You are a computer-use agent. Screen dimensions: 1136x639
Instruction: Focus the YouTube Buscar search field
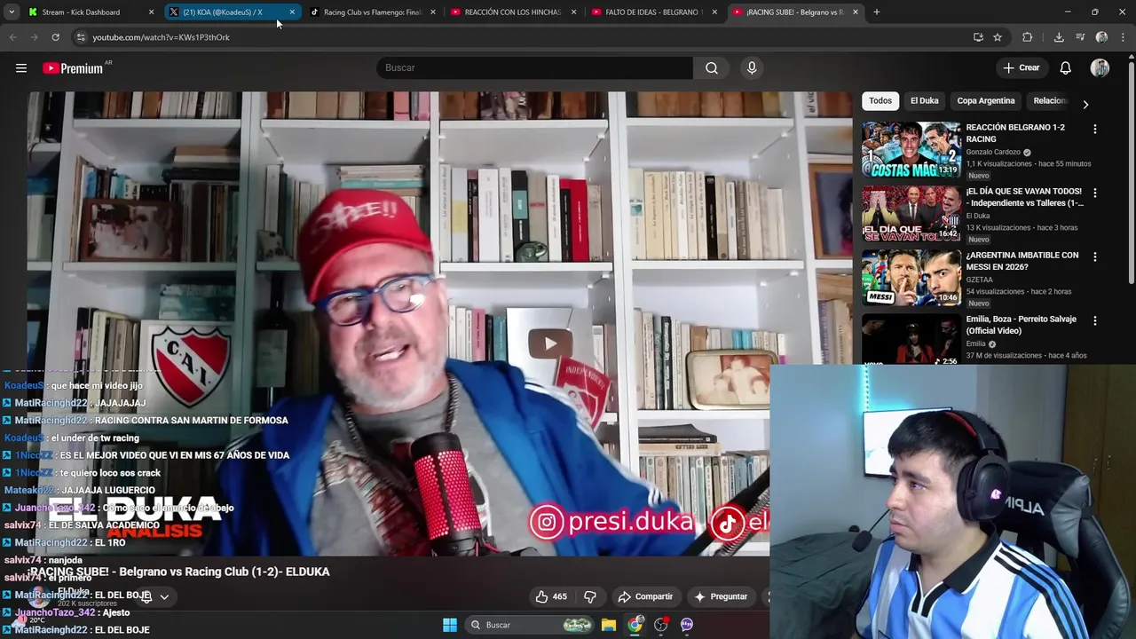[534, 67]
